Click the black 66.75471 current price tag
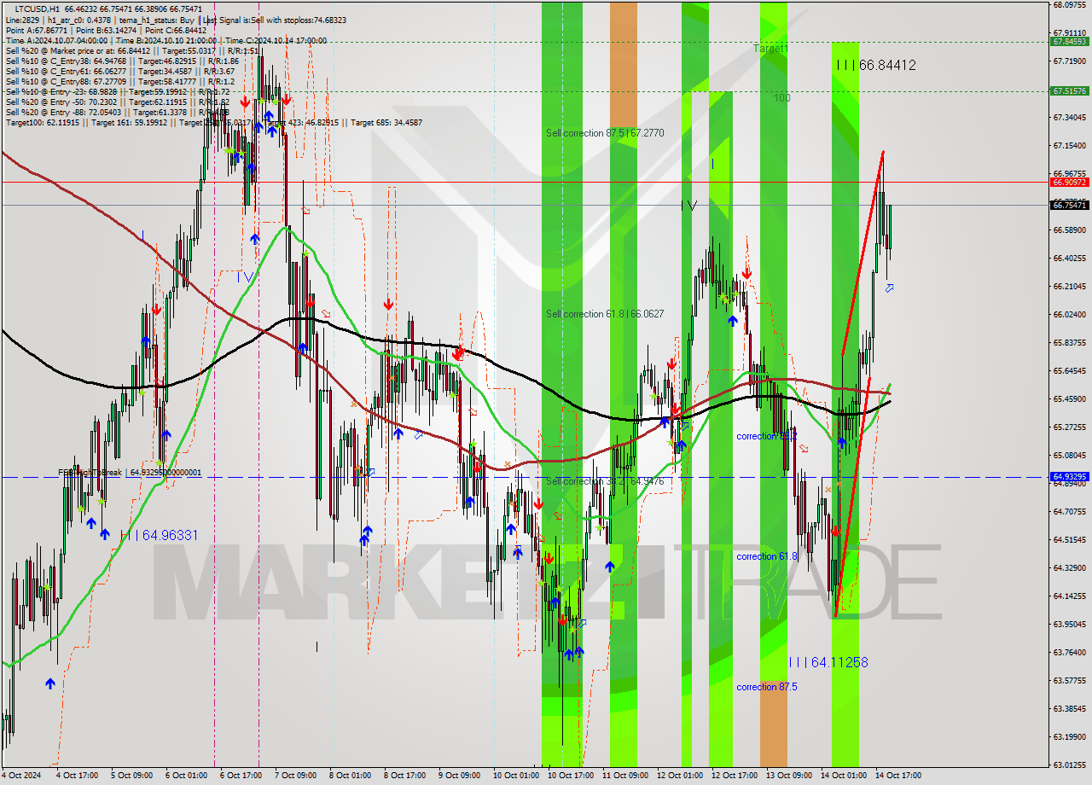The width and height of the screenshot is (1092, 785). [1069, 205]
